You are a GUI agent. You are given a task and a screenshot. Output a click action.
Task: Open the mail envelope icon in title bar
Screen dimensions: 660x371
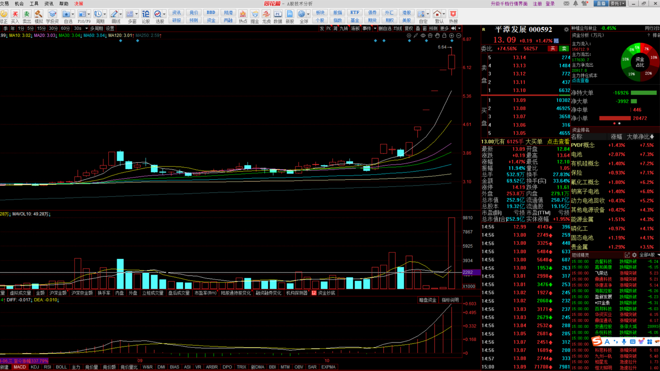(566, 3)
